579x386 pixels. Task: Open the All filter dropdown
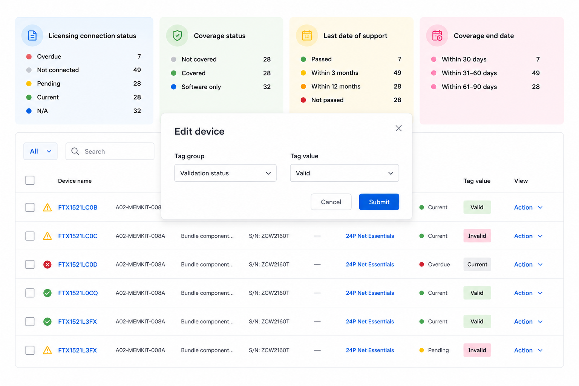click(40, 151)
